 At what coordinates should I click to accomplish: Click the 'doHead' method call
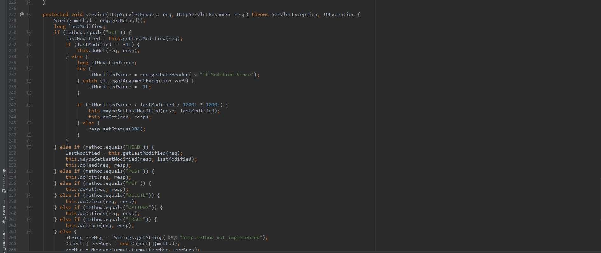click(x=88, y=165)
